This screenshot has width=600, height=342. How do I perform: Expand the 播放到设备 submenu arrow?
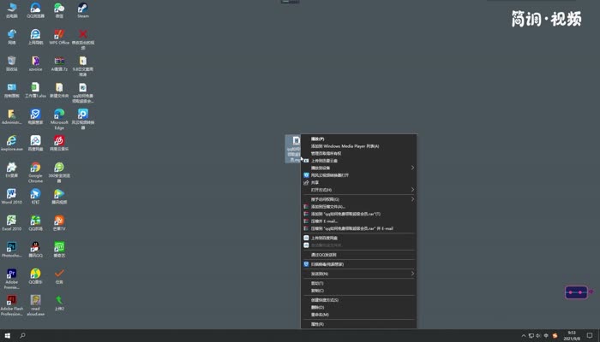pos(411,168)
